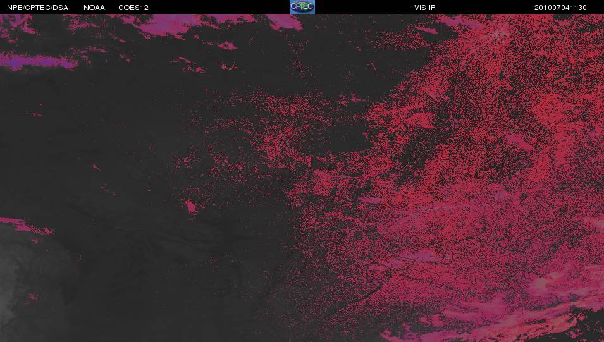Image resolution: width=604 pixels, height=342 pixels.
Task: Click the GOES12 satellite label
Action: click(133, 8)
